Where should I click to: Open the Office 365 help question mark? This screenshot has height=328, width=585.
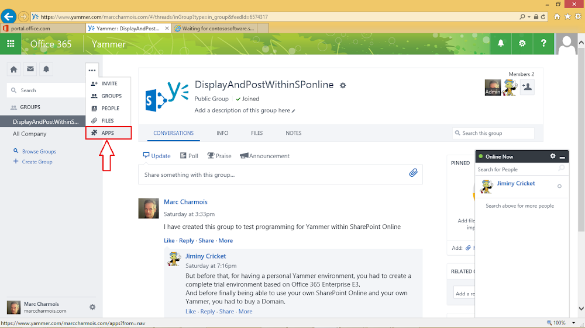tap(543, 44)
